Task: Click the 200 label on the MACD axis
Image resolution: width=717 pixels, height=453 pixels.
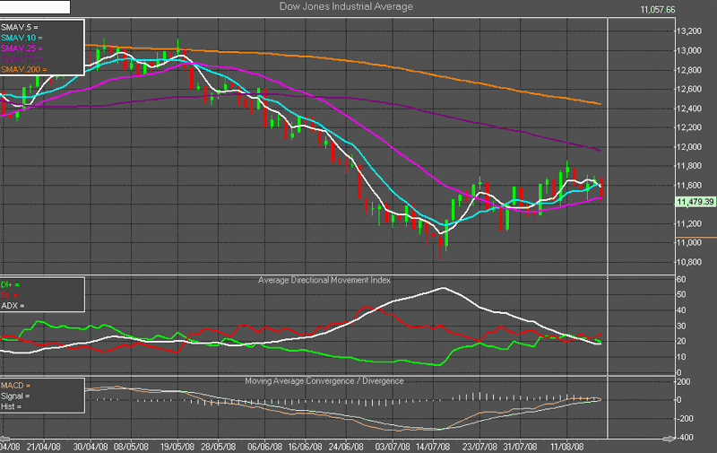Action: point(684,381)
